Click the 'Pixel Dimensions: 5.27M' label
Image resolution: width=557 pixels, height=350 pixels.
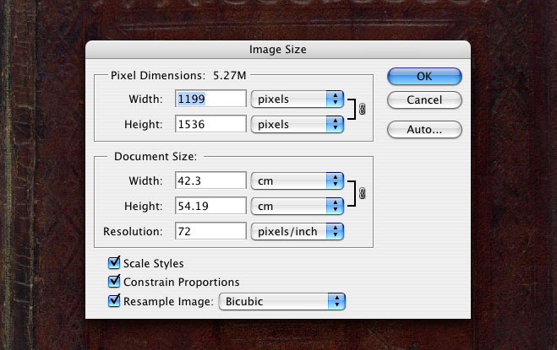point(178,76)
